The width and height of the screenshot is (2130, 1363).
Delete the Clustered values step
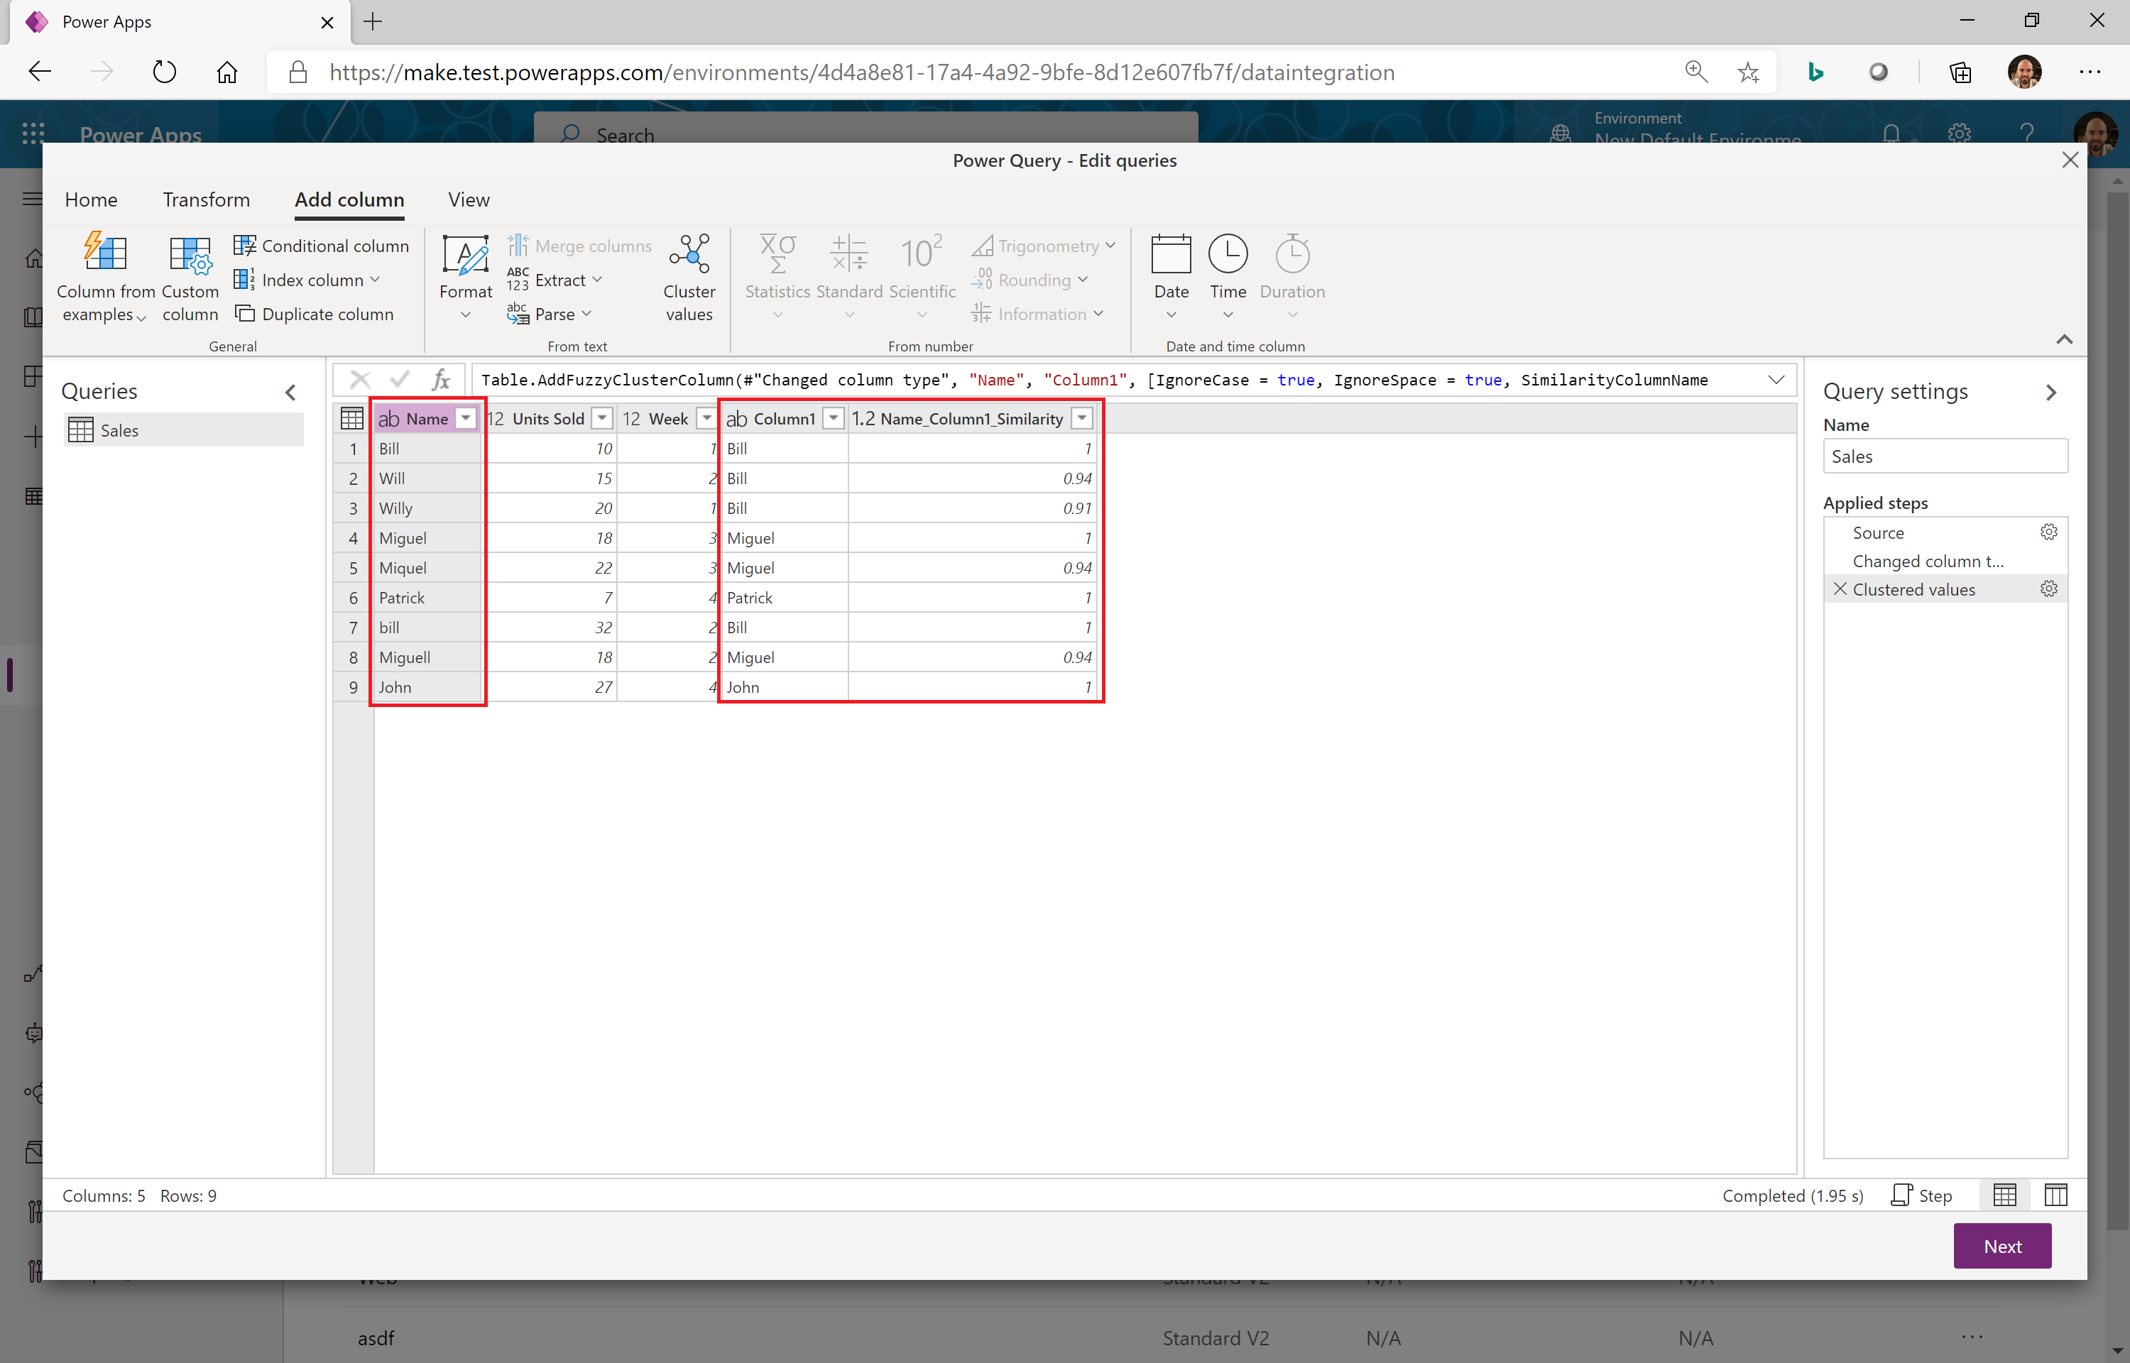coord(1840,589)
